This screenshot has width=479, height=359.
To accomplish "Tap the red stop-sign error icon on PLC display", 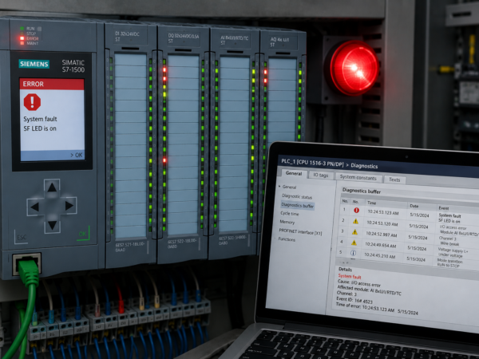I will pos(32,102).
